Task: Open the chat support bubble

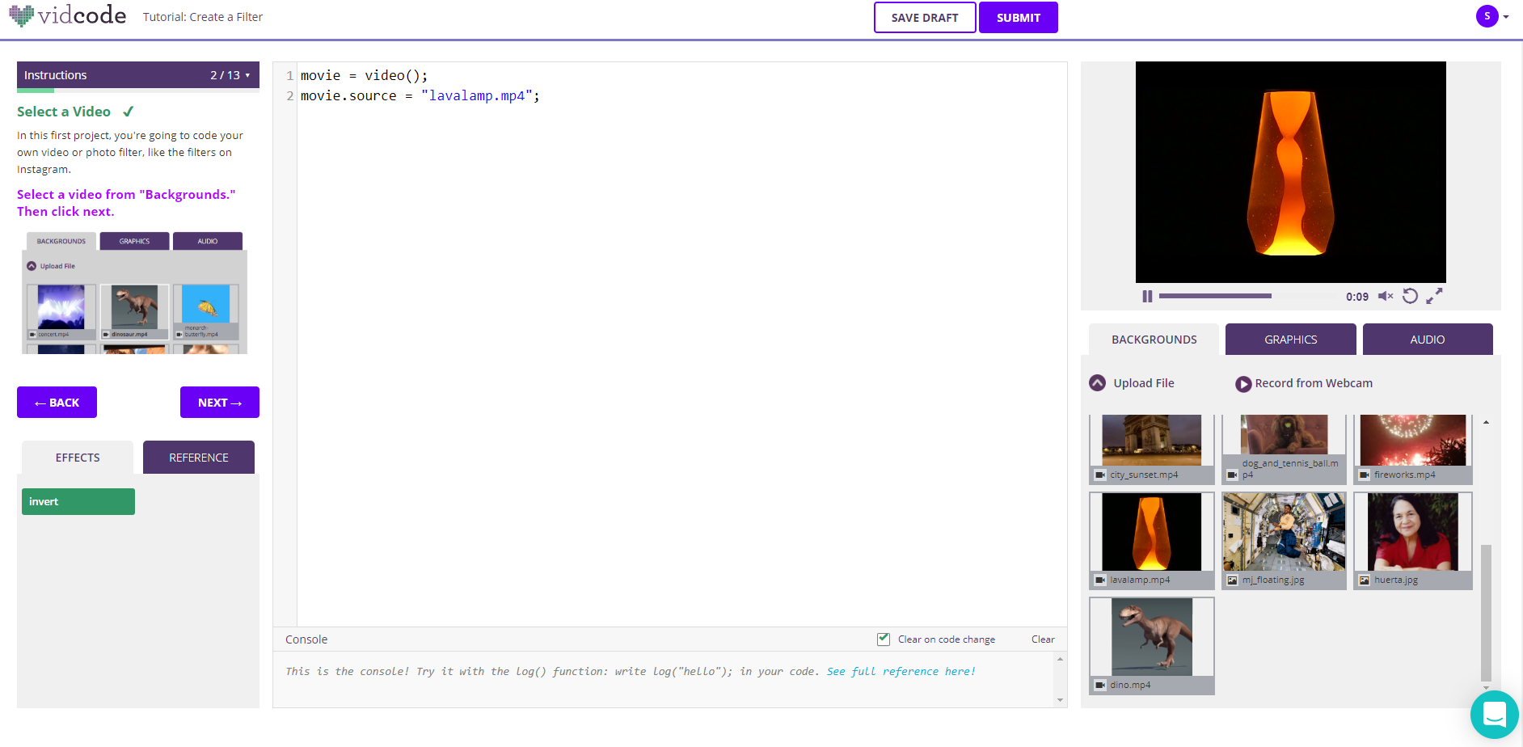Action: (x=1494, y=715)
